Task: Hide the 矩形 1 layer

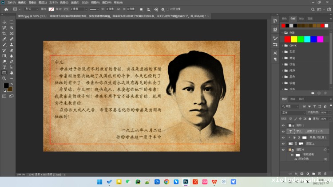Action: tap(283, 125)
